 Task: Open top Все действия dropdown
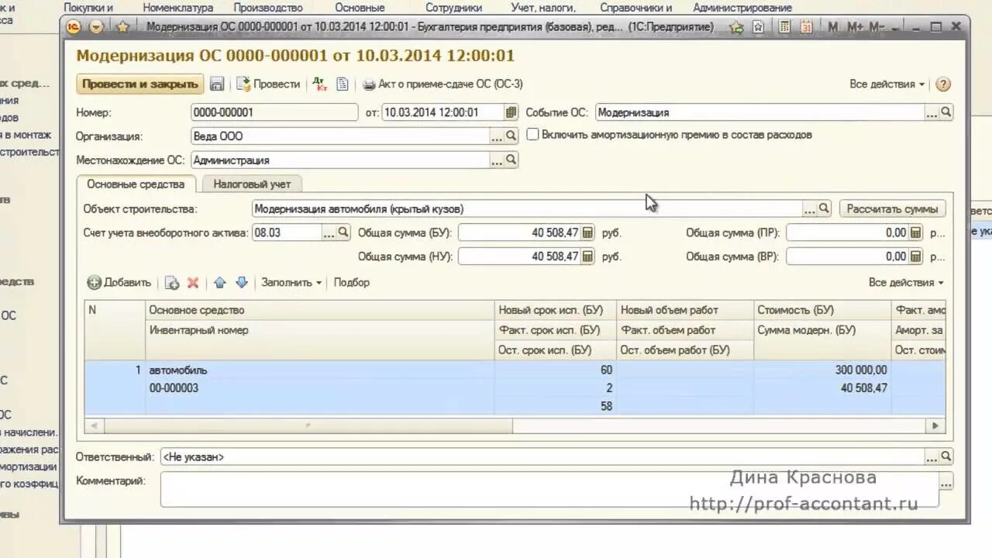887,84
